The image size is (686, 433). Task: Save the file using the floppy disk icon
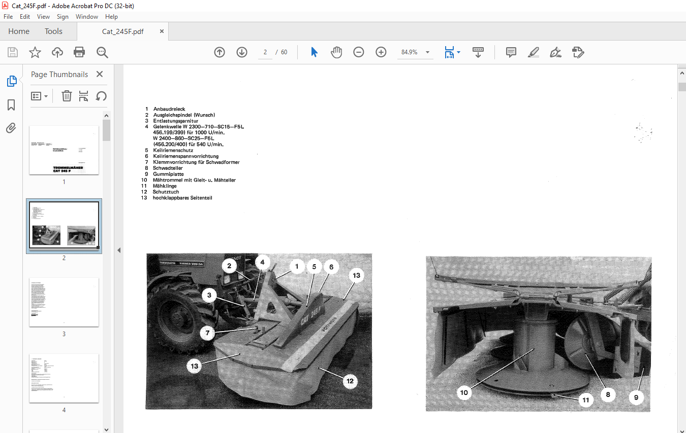click(x=13, y=52)
